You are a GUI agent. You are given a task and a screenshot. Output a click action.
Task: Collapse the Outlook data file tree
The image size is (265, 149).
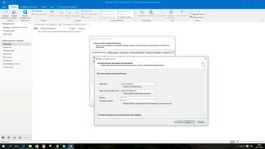(x=2, y=41)
